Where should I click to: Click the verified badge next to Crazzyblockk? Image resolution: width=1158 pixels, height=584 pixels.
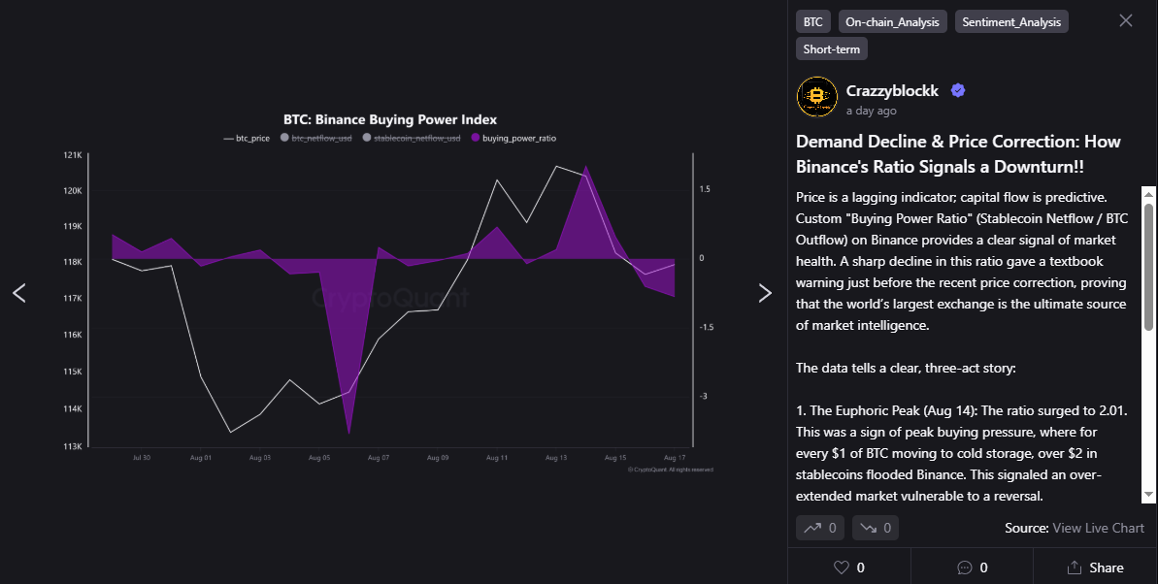coord(958,91)
